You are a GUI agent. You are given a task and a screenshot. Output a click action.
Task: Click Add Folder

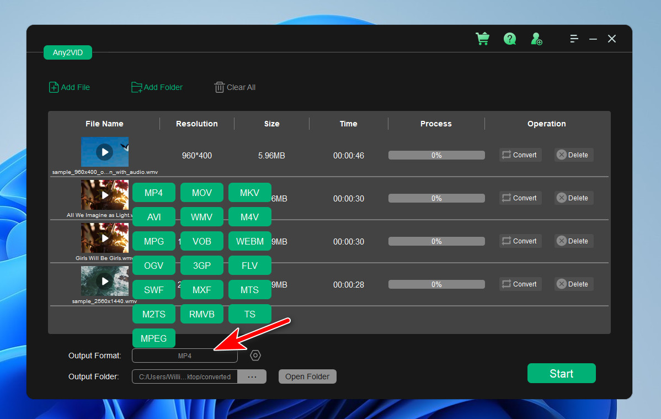click(x=157, y=87)
